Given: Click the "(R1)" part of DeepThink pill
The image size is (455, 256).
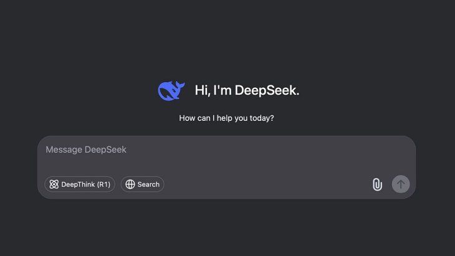Looking at the screenshot, I should tap(103, 184).
